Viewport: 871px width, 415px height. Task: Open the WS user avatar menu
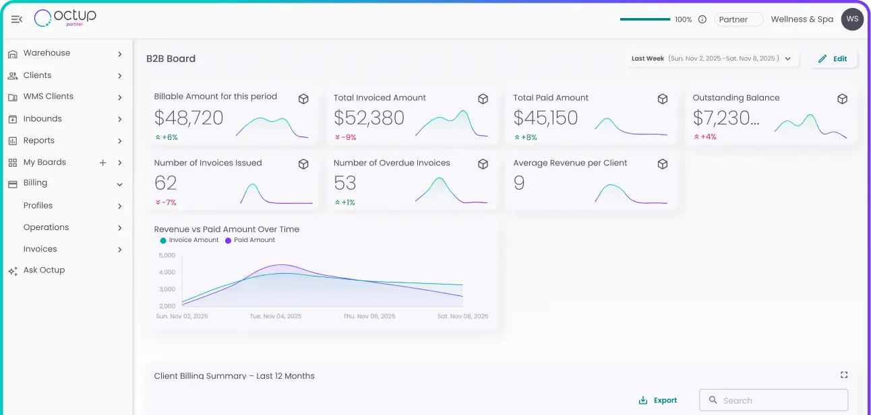(852, 19)
